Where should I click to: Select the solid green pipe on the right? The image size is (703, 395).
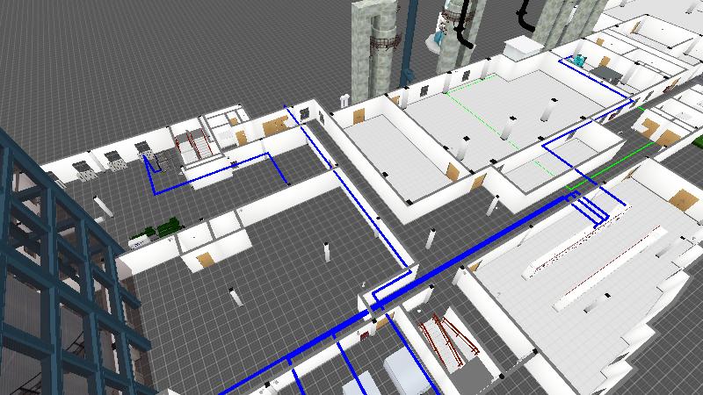point(615,167)
